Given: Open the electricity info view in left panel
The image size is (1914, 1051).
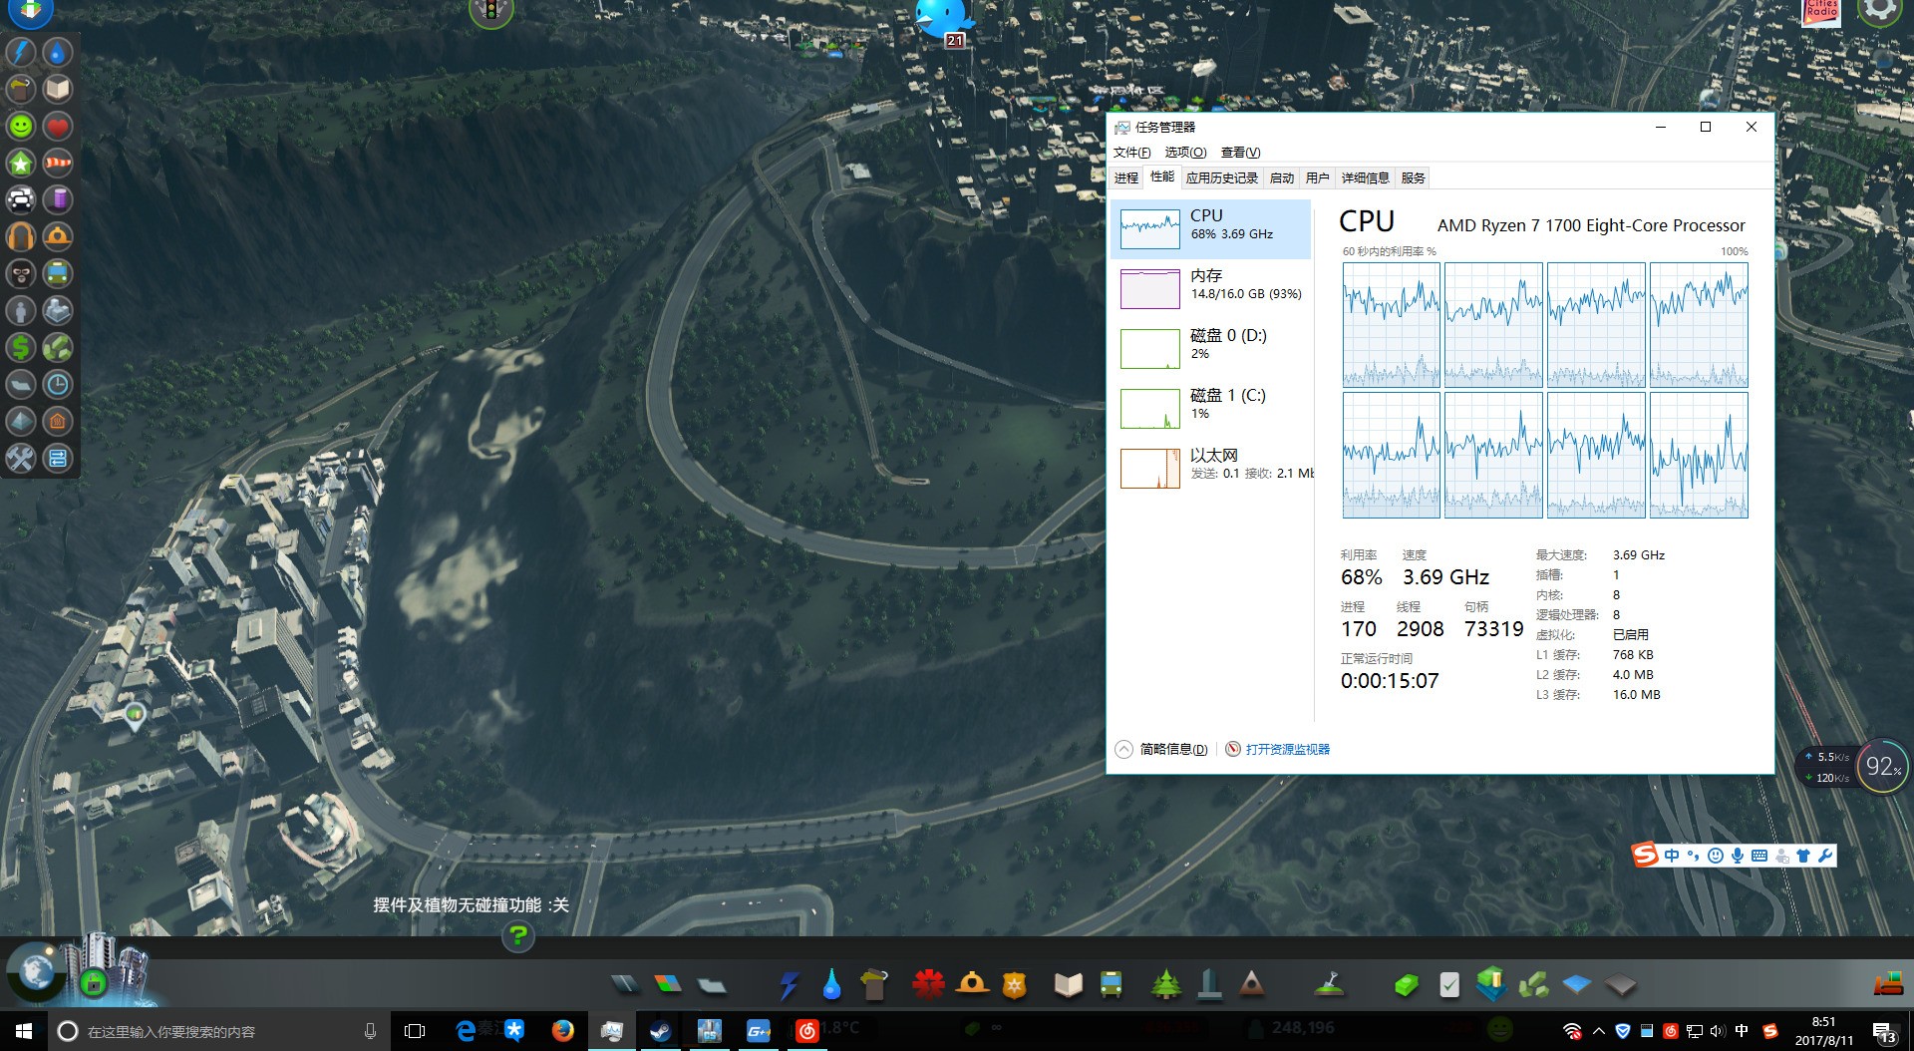Looking at the screenshot, I should point(21,52).
